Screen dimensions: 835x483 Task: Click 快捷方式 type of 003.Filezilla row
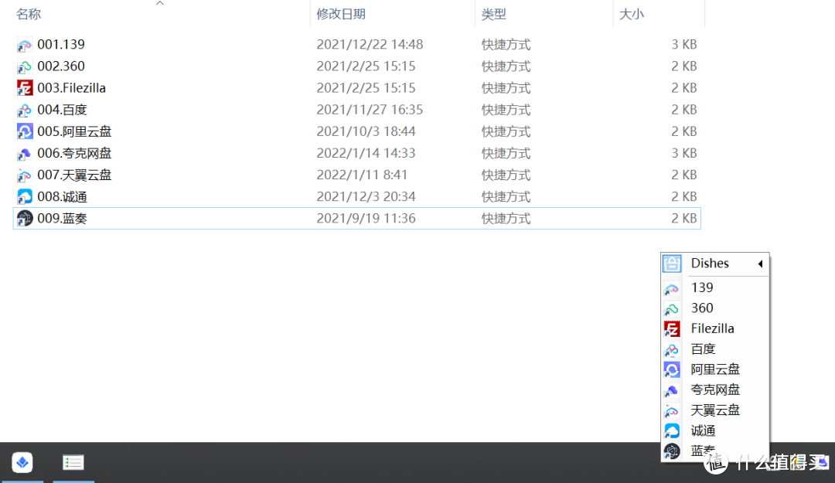click(506, 88)
